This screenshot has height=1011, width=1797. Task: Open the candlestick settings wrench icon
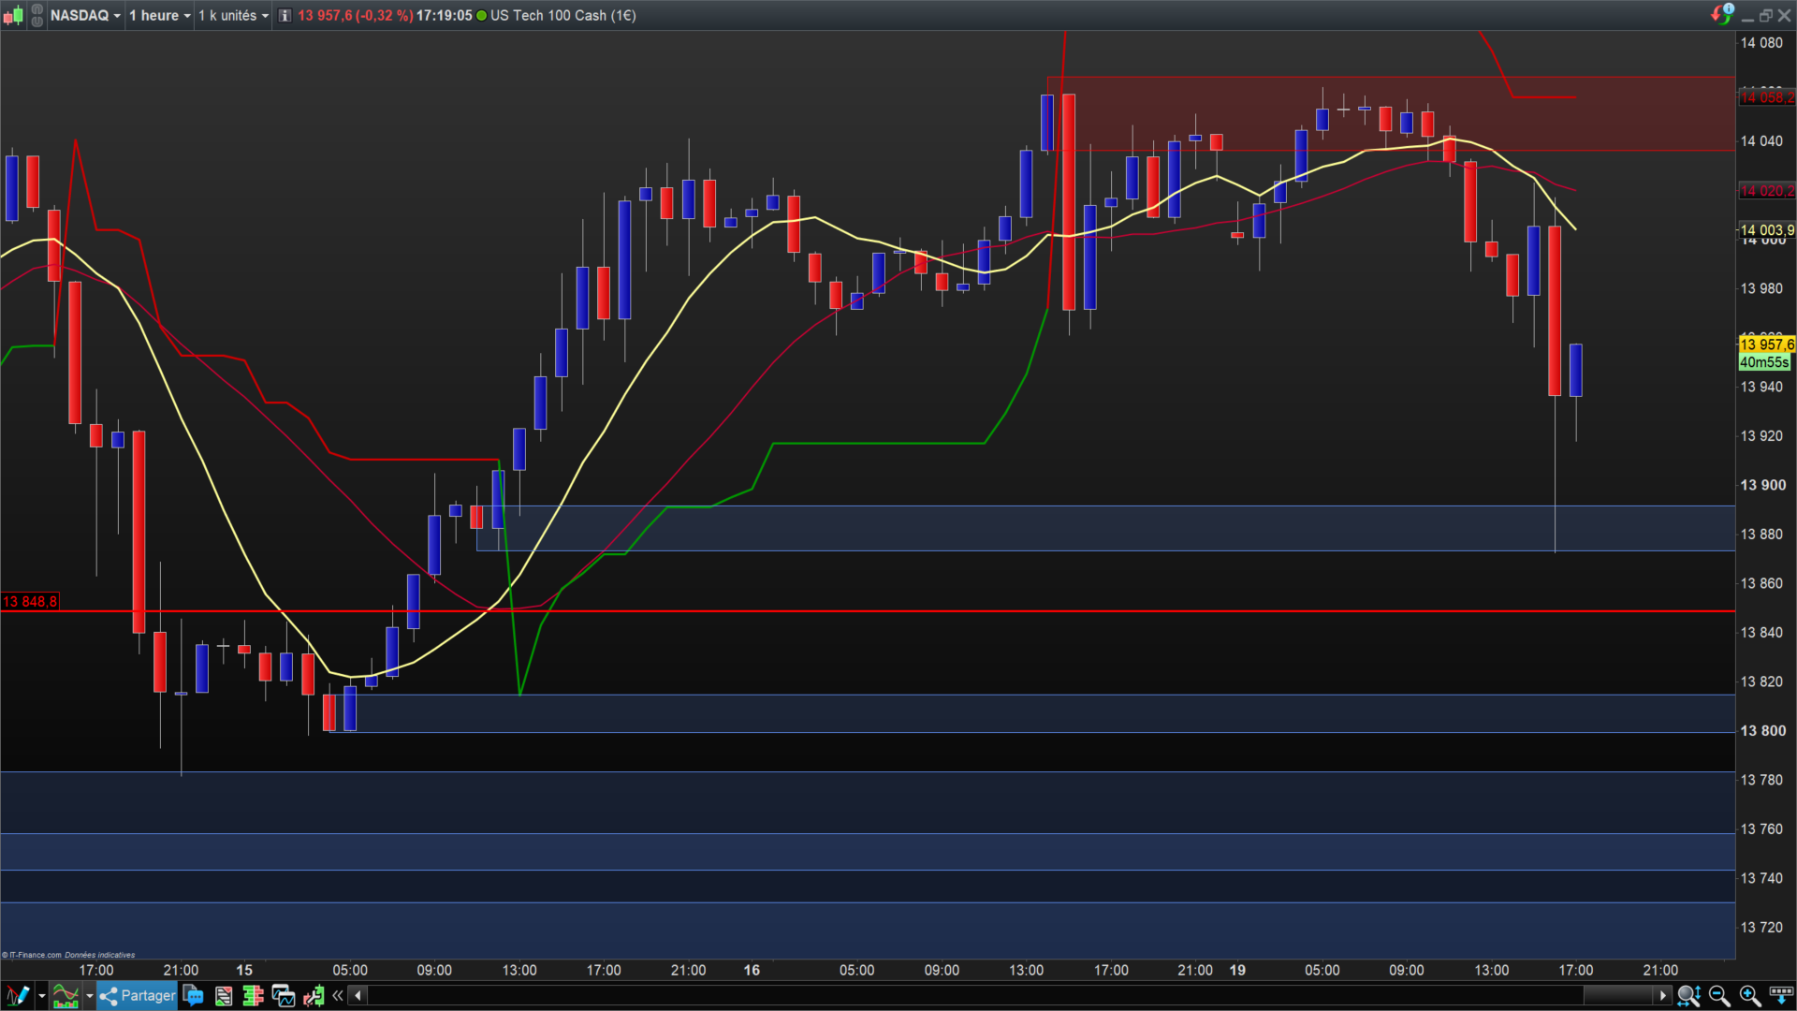pyautogui.click(x=314, y=996)
